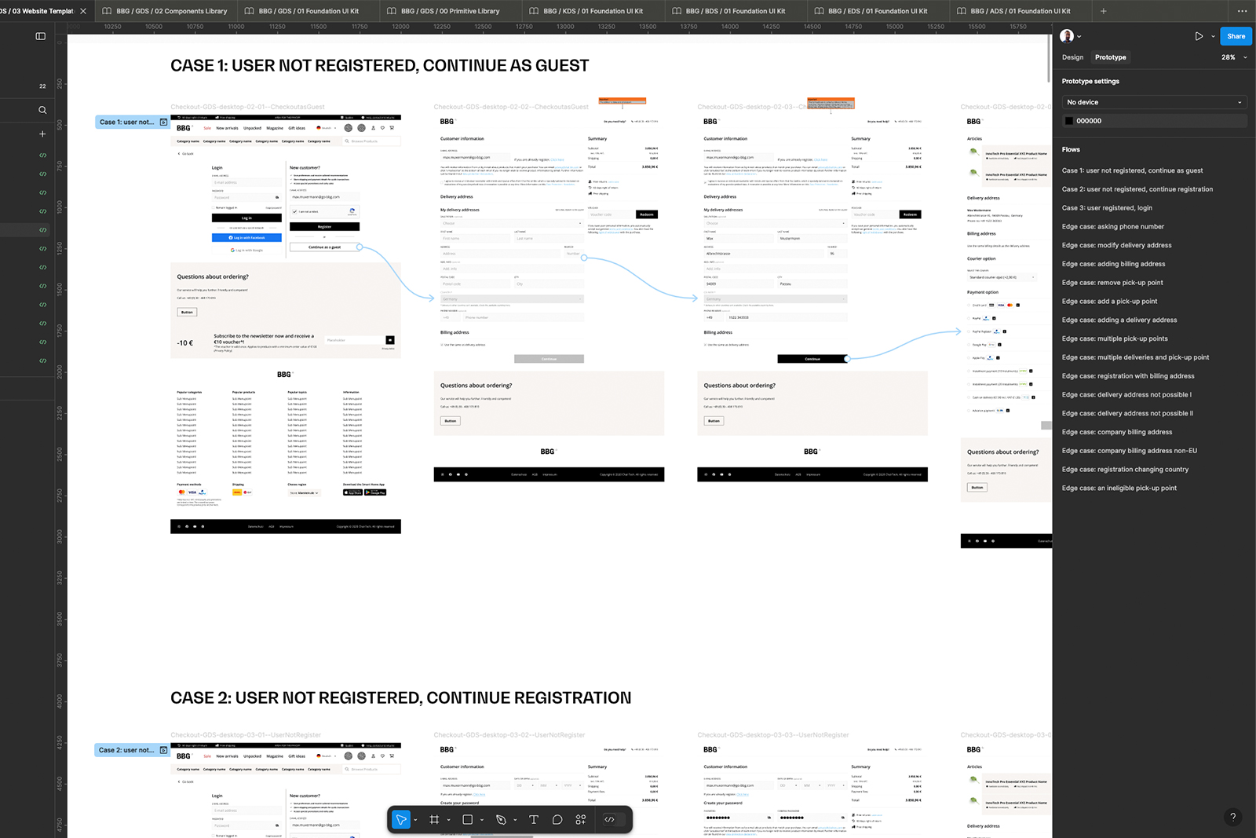Click the blue Share button

point(1236,36)
